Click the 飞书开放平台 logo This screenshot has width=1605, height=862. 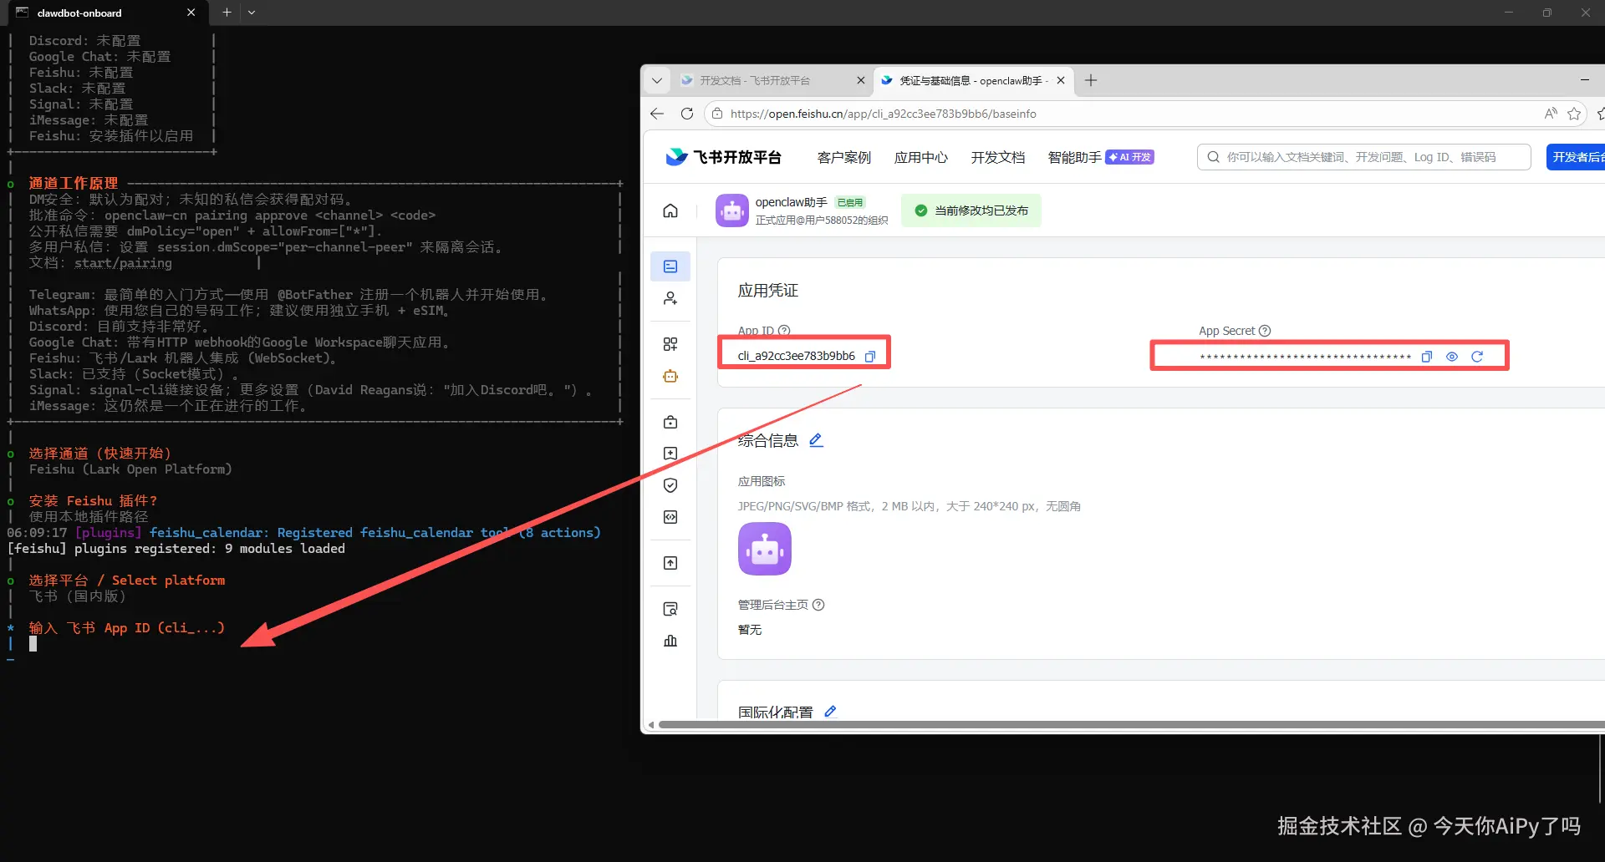point(723,157)
